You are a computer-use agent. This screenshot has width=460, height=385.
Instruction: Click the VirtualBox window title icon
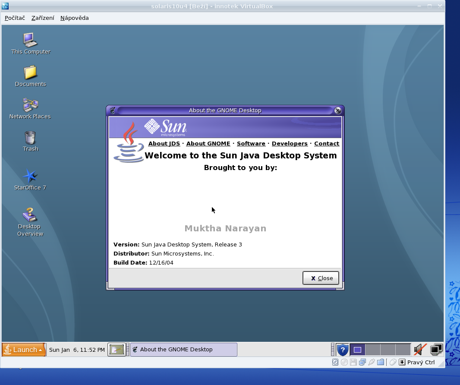[x=5, y=6]
